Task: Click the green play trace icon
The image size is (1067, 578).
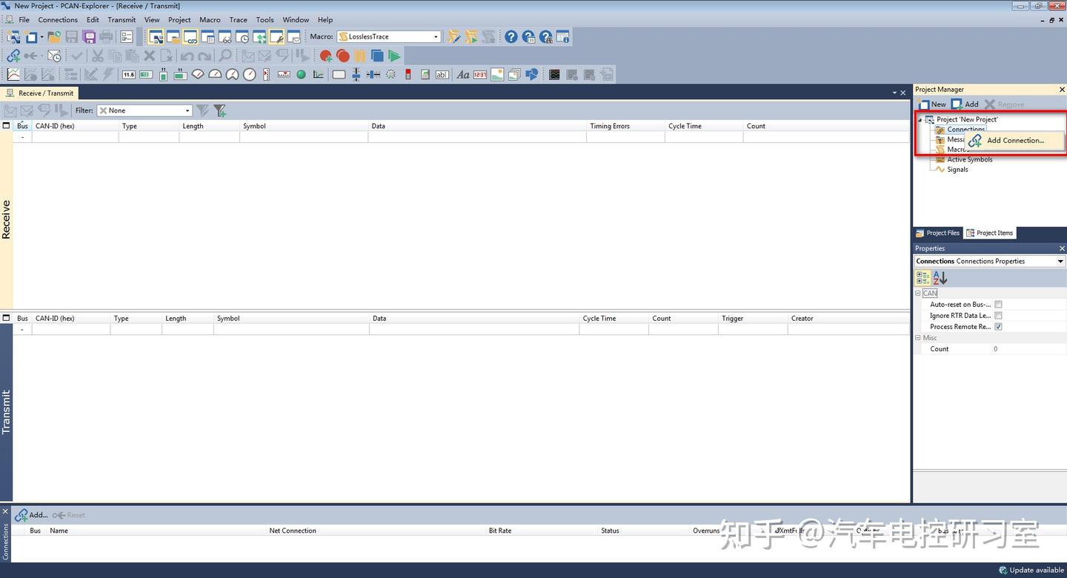Action: click(x=394, y=56)
